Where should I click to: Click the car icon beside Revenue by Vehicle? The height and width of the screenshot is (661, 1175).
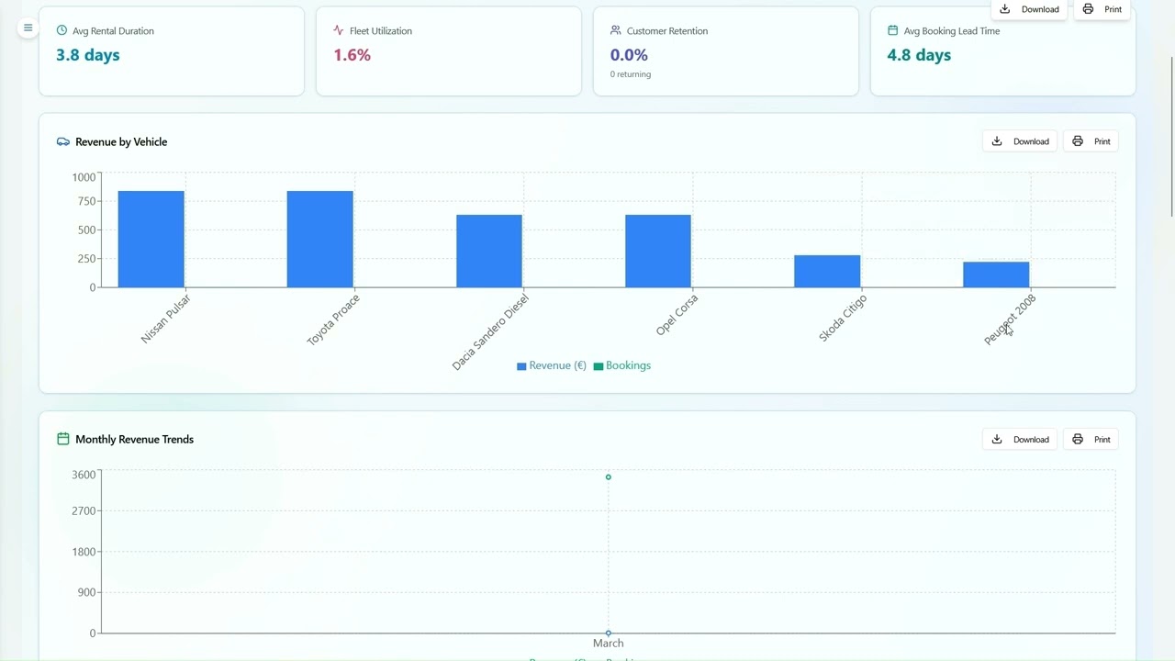pos(63,141)
